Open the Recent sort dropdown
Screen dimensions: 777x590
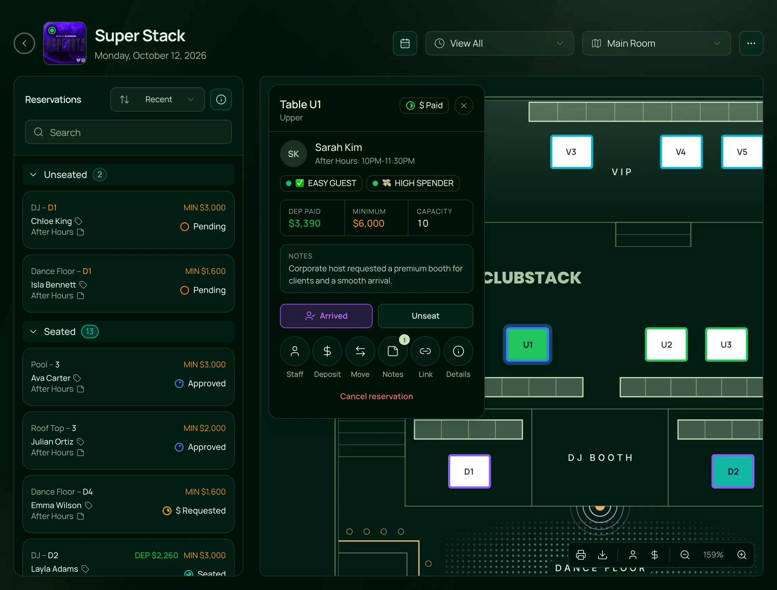(x=157, y=99)
